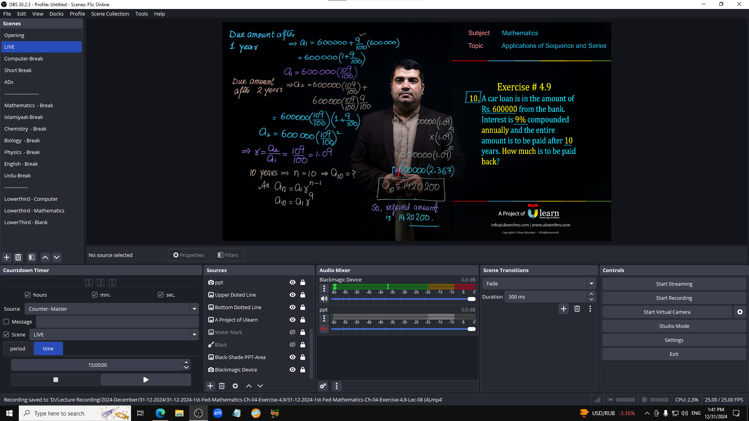The image size is (749, 421).
Task: Open File Explorer from the taskbar
Action: click(179, 413)
